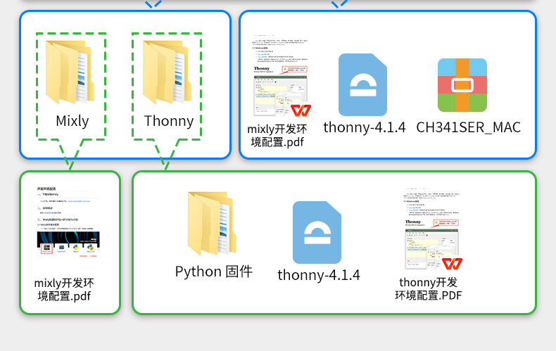Select the CH341SER_MAC archive icon
The width and height of the screenshot is (556, 351).
(x=462, y=85)
